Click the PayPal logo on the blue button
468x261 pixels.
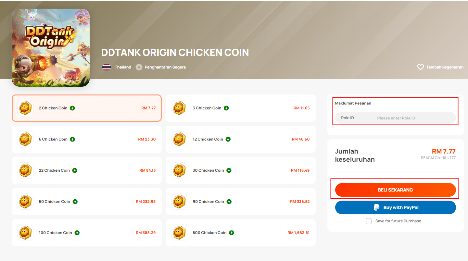click(x=376, y=207)
